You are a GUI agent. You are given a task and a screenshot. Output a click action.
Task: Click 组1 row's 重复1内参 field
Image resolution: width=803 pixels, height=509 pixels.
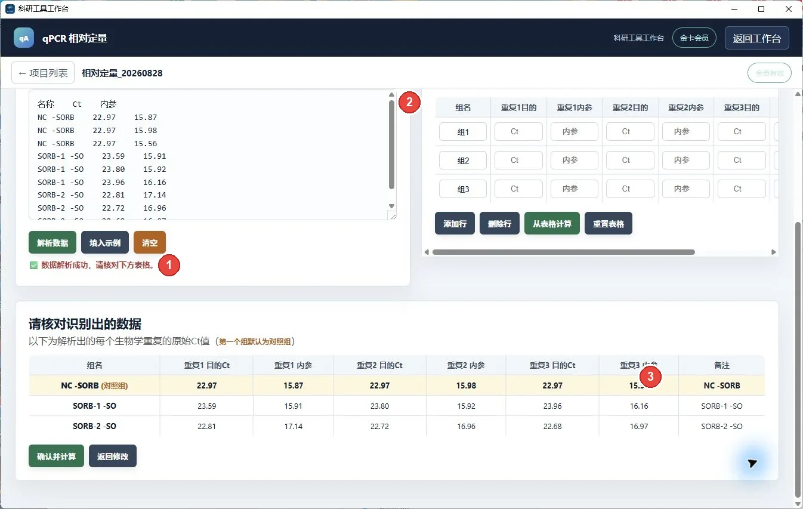tap(575, 132)
